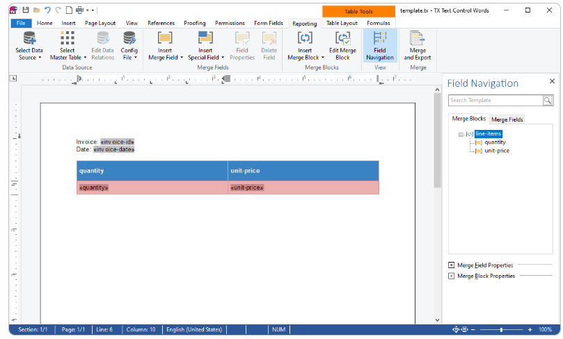Open the Select Data Source menu
563x339 pixels.
click(x=29, y=46)
